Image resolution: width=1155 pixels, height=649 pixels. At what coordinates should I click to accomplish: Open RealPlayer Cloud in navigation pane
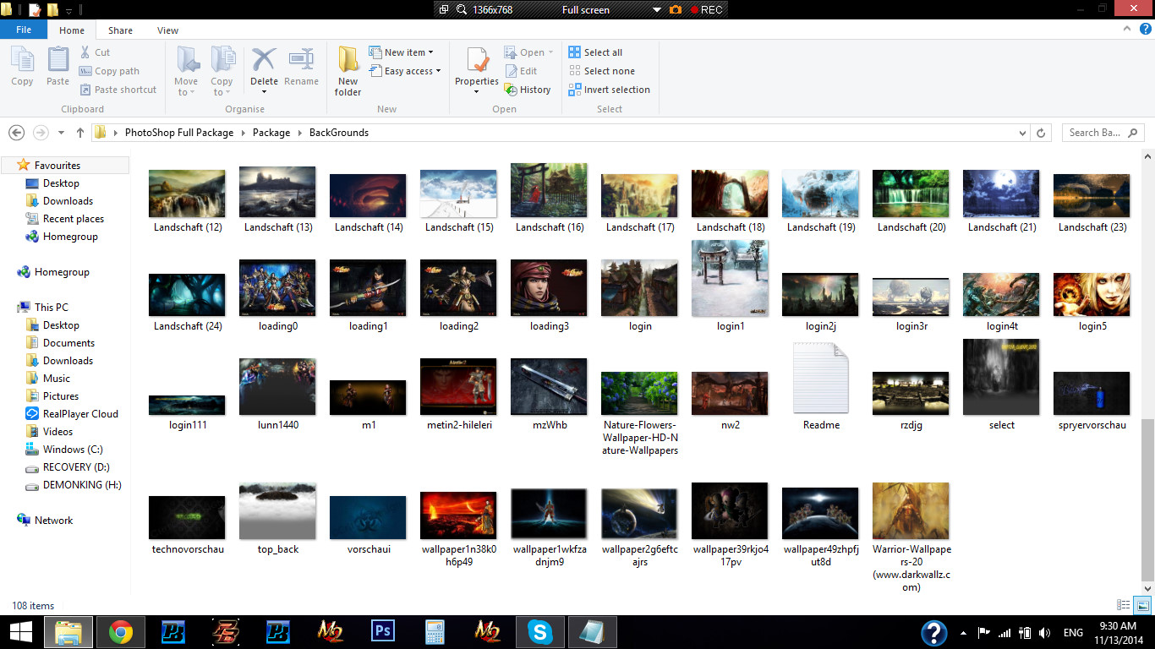click(x=80, y=414)
